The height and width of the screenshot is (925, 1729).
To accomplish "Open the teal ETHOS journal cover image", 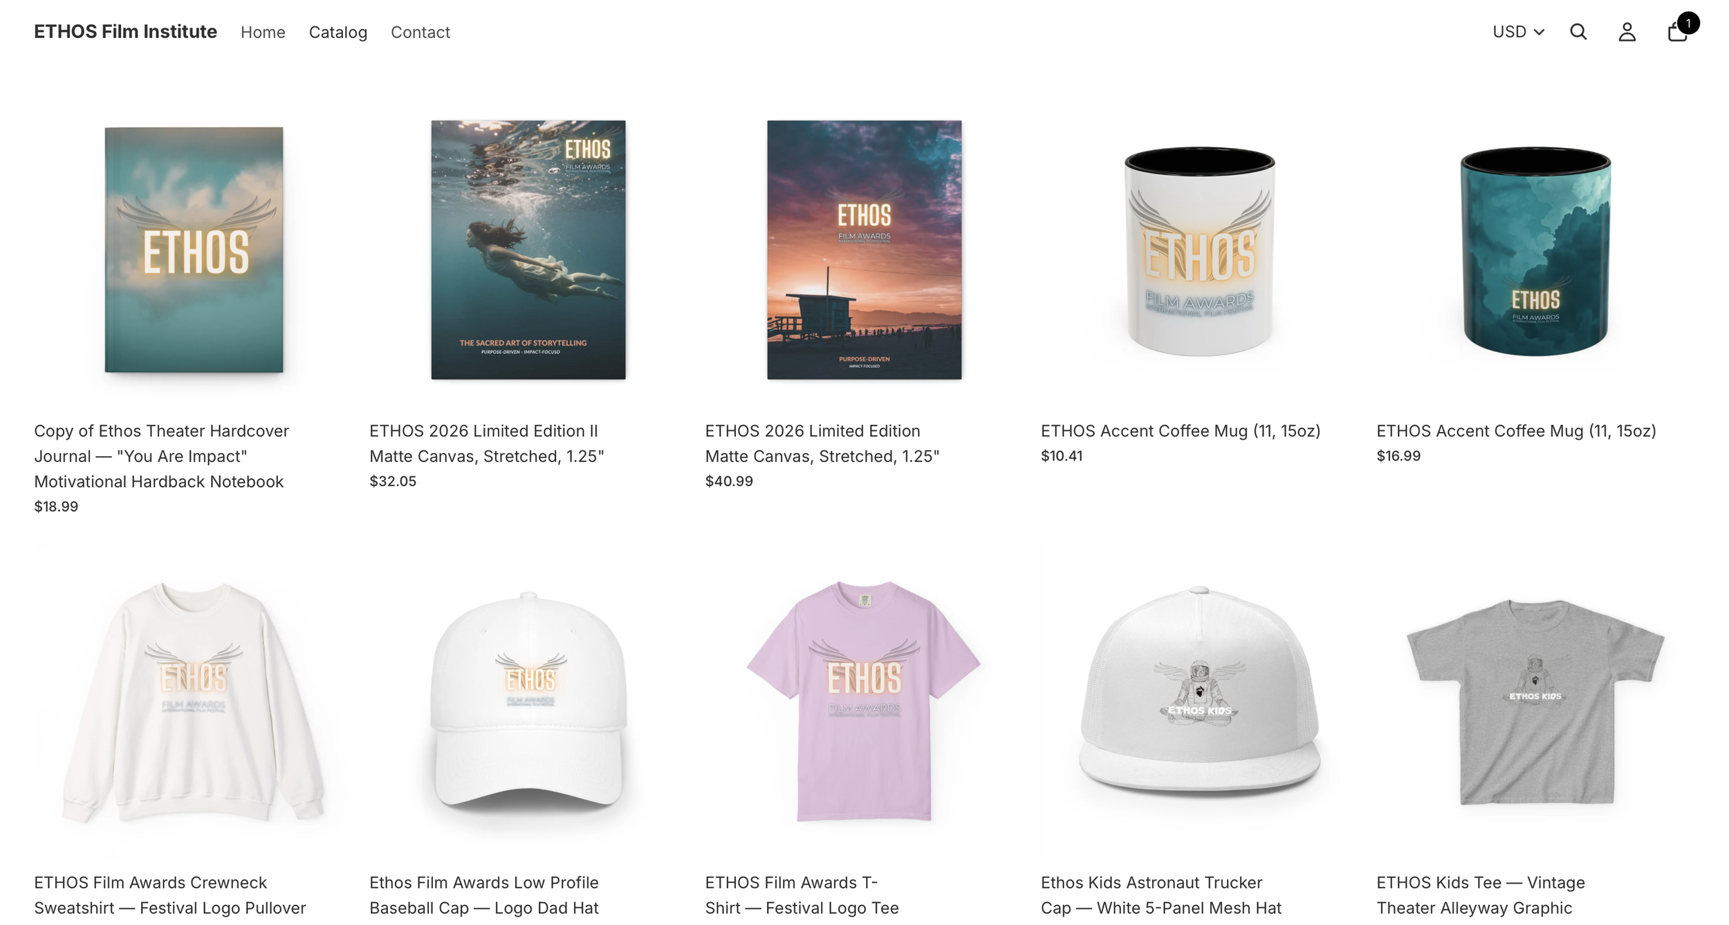I will click(x=194, y=250).
